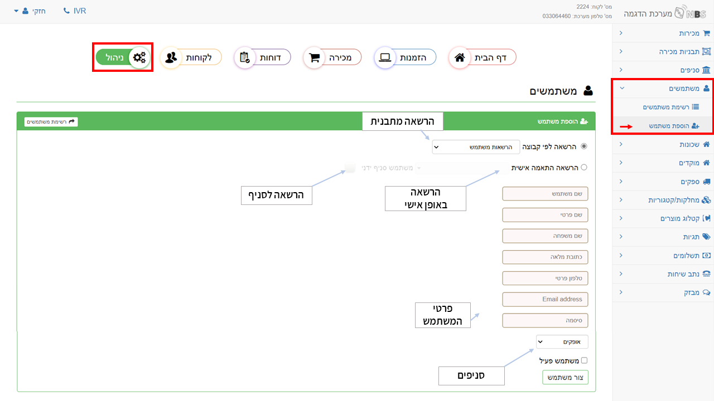This screenshot has width=714, height=401.
Task: Click the לקוחות people icon
Action: point(171,57)
